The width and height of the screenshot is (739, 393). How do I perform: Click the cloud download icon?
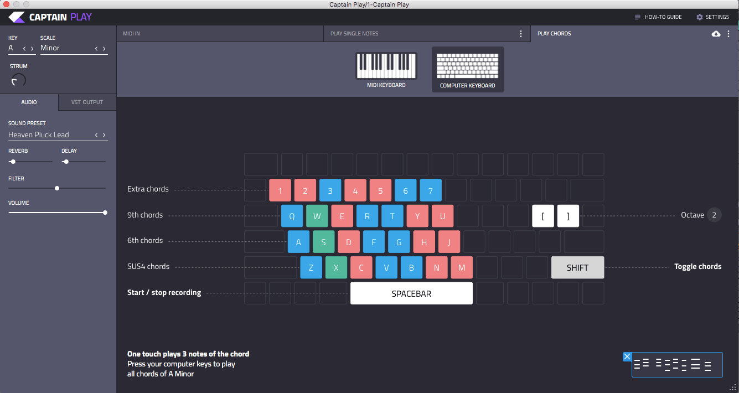click(716, 34)
